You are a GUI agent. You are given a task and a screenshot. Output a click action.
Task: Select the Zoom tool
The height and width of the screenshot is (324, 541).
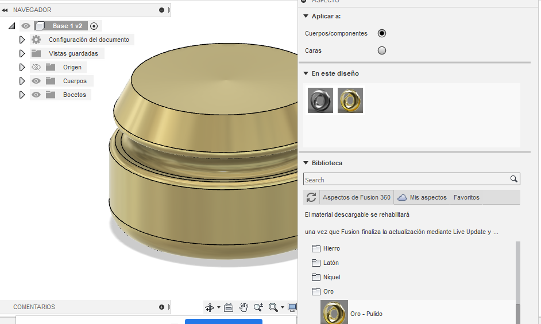(x=258, y=307)
